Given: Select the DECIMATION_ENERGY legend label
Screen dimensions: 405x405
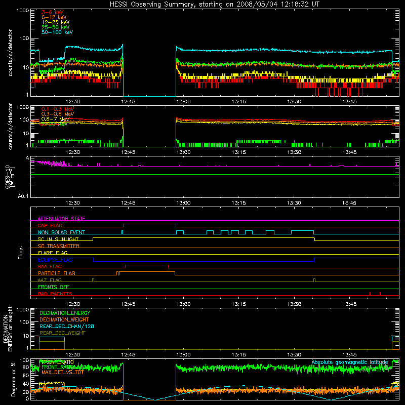Looking at the screenshot, I should [x=65, y=313].
